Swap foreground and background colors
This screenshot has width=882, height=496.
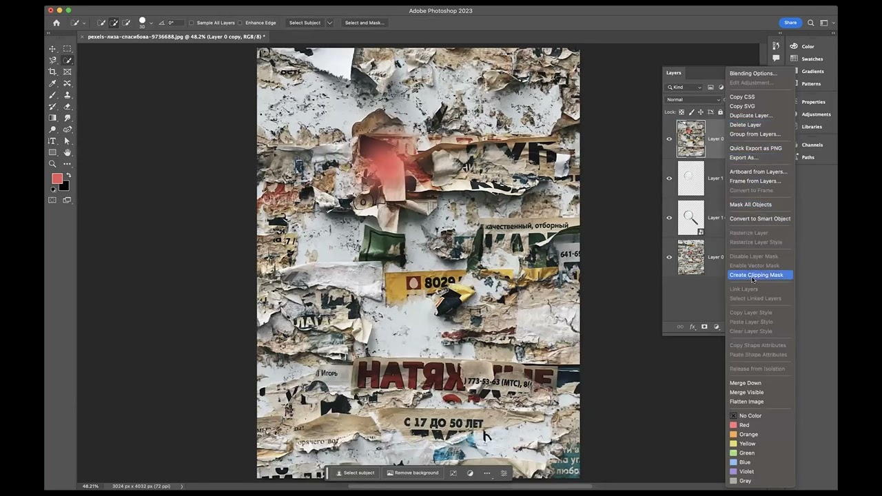pyautogui.click(x=68, y=175)
